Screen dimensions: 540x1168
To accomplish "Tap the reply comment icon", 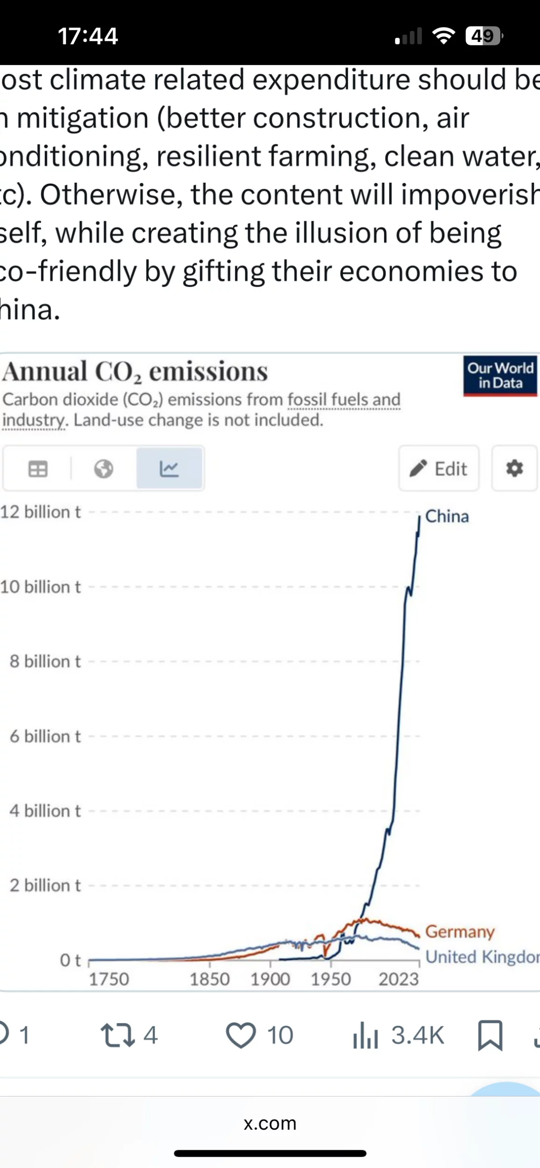I will pos(4,1034).
